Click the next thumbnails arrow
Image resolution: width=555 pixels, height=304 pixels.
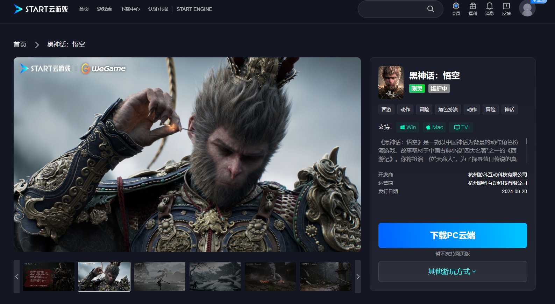(358, 277)
